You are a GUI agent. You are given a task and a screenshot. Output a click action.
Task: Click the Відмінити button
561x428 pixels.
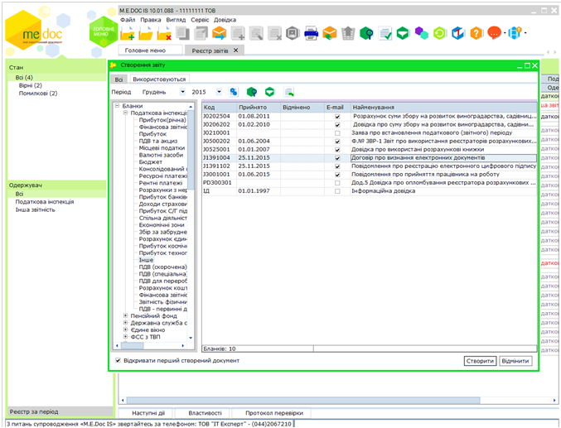point(515,361)
